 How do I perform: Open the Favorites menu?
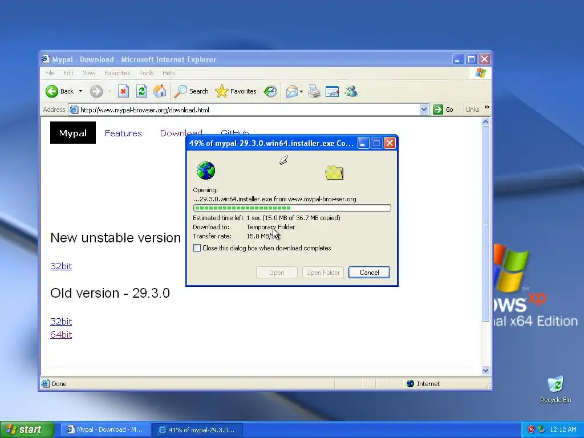coord(117,73)
